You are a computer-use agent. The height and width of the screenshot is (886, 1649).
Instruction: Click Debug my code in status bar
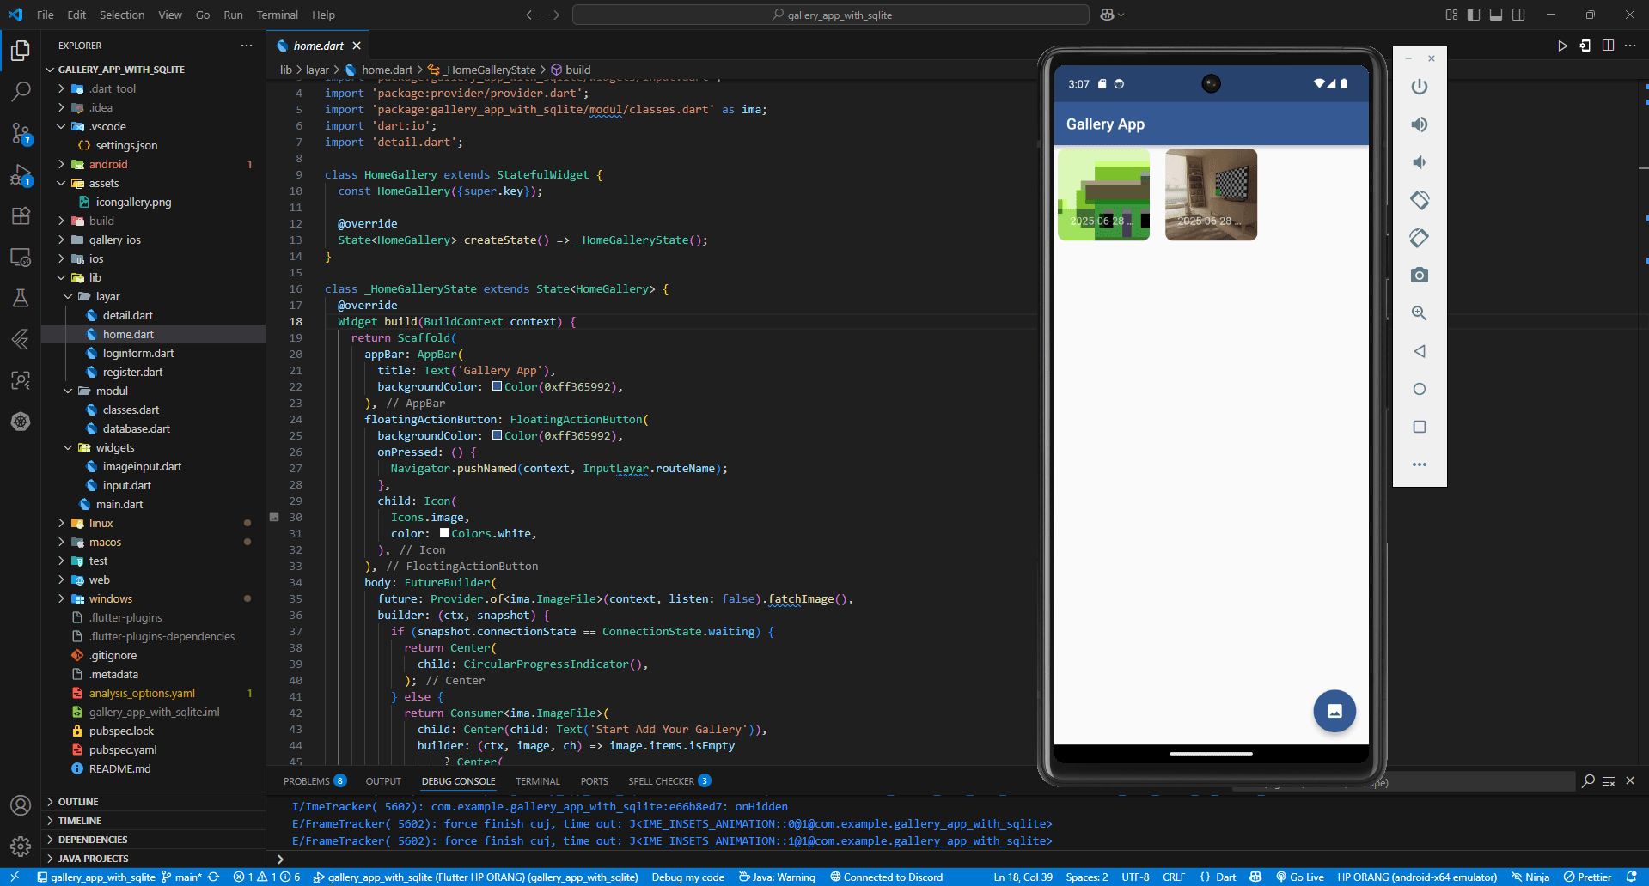687,877
